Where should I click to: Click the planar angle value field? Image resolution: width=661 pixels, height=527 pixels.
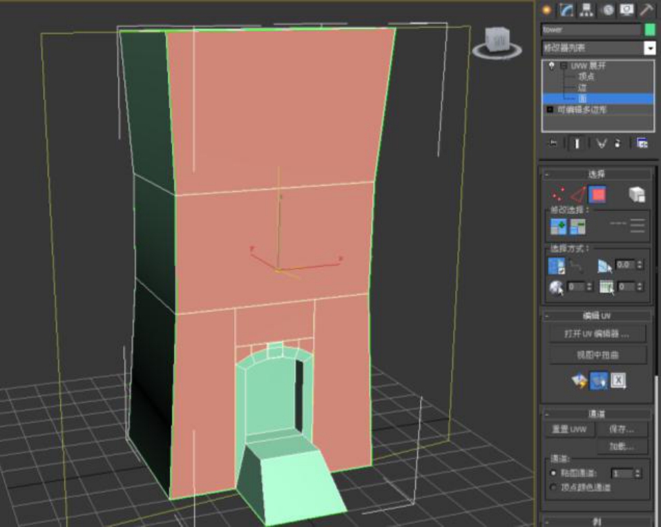coord(625,265)
